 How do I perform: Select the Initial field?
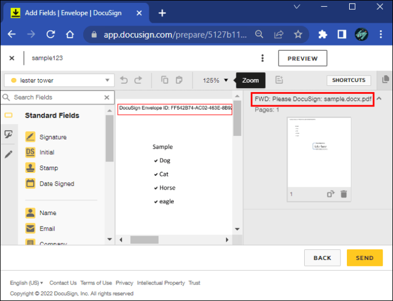click(x=40, y=152)
